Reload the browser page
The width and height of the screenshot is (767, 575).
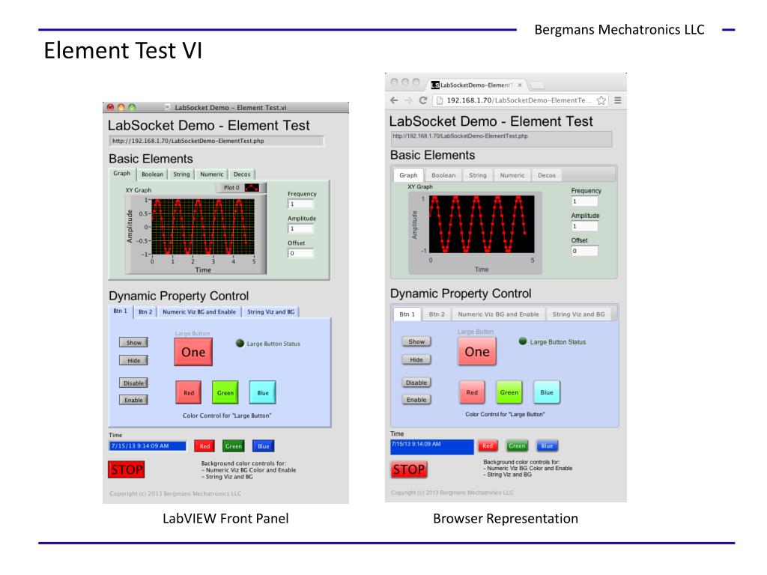(423, 100)
